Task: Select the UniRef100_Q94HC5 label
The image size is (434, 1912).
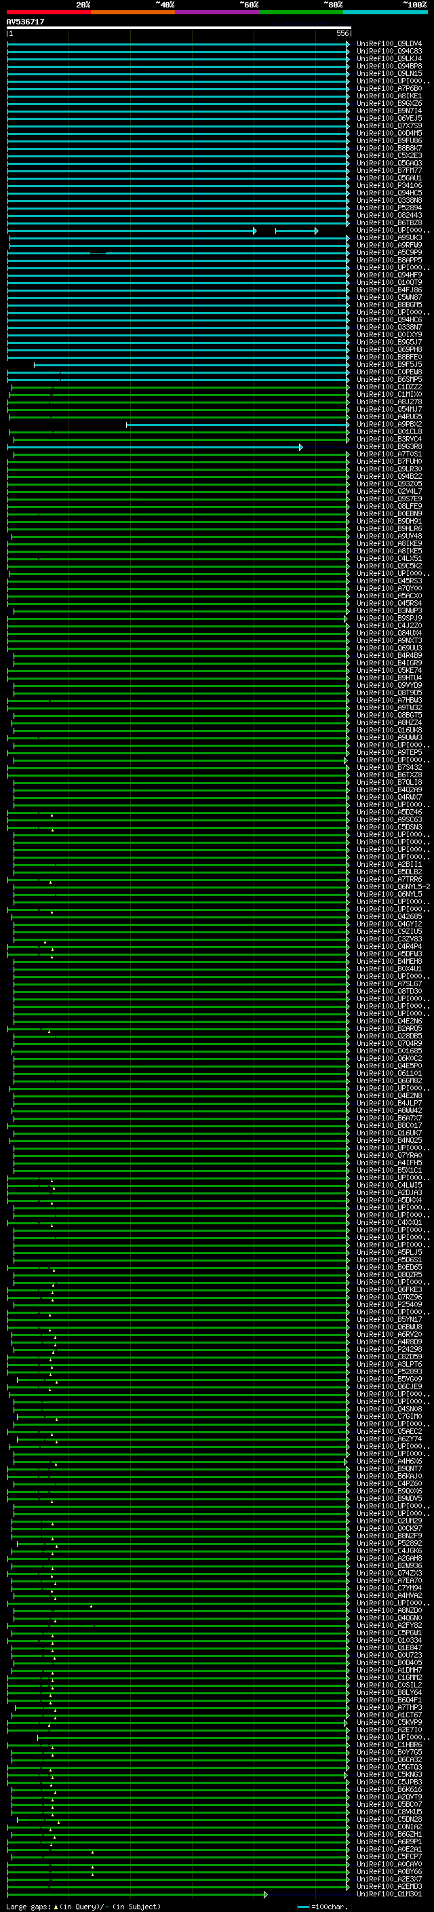Action: point(389,193)
